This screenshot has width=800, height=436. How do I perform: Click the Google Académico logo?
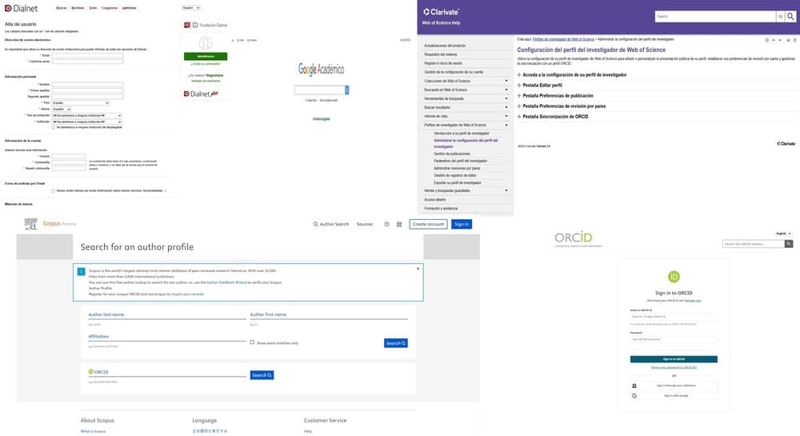pyautogui.click(x=322, y=69)
